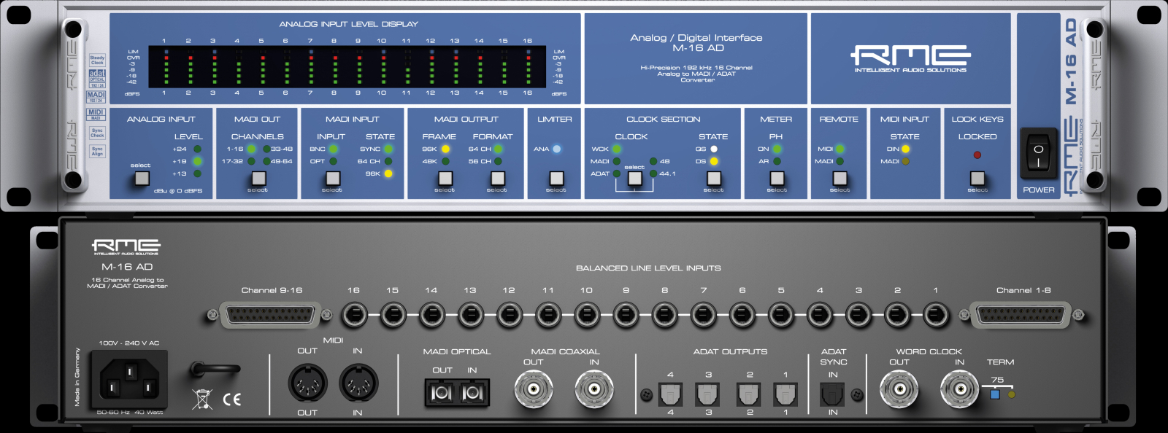Click the Channel 9-16 D-sub connector
Viewport: 1168px width, 433px height.
pyautogui.click(x=270, y=316)
